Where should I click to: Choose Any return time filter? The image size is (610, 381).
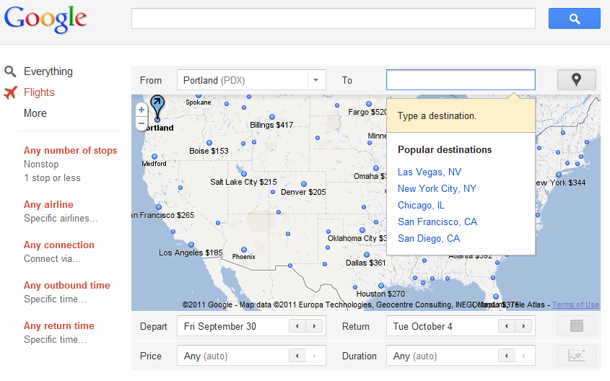pyautogui.click(x=59, y=325)
